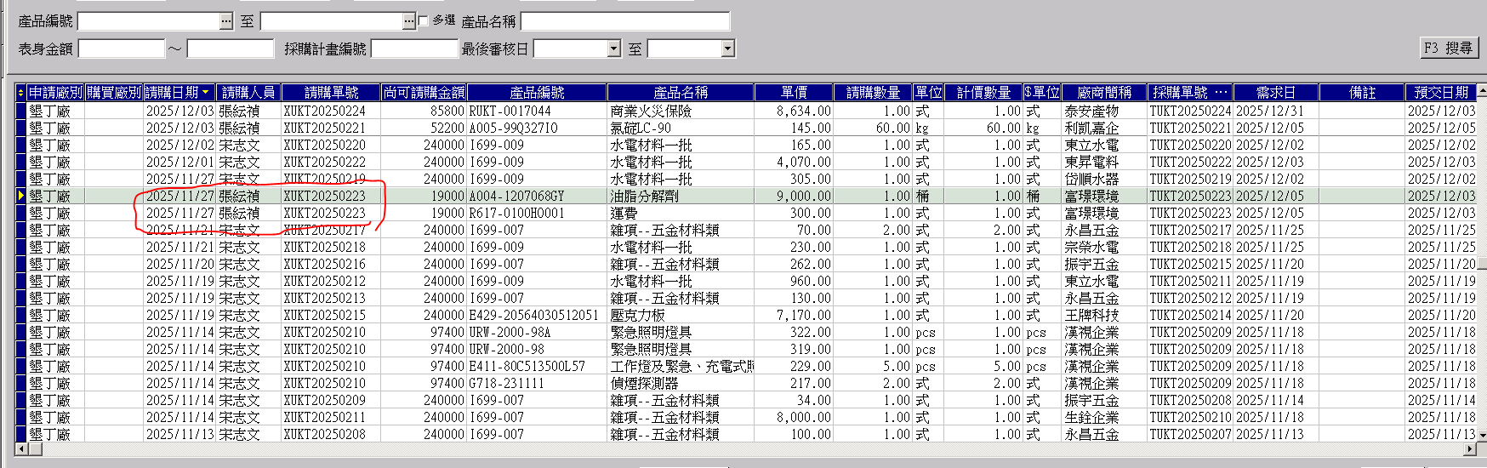1487x468 pixels.
Task: Open lookup button for starting 產品編號 field
Action: point(226,21)
